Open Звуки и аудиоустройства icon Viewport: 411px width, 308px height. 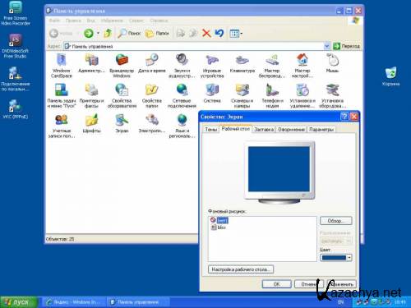[x=182, y=66]
